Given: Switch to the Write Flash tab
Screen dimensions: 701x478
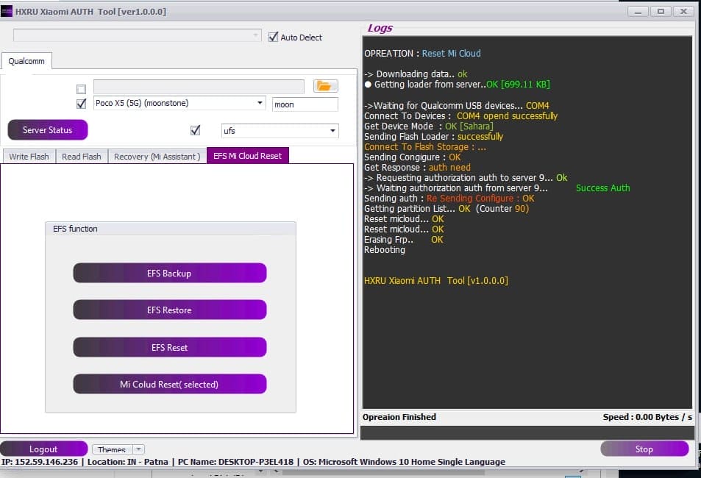Looking at the screenshot, I should (28, 156).
